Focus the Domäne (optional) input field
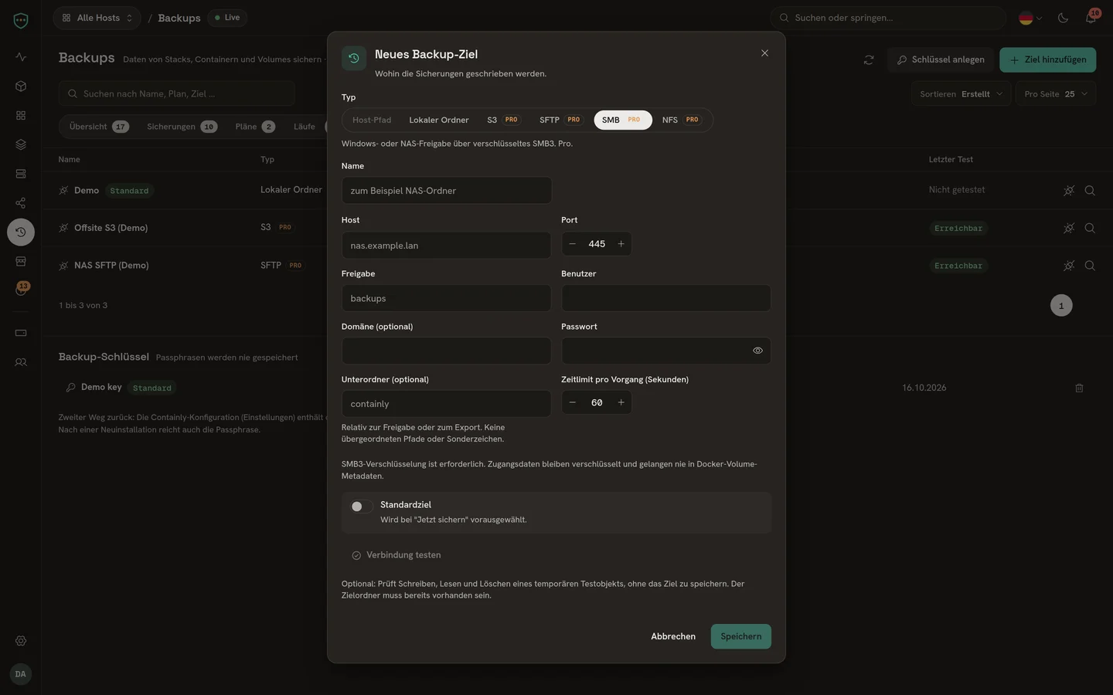The height and width of the screenshot is (695, 1113). (x=447, y=351)
